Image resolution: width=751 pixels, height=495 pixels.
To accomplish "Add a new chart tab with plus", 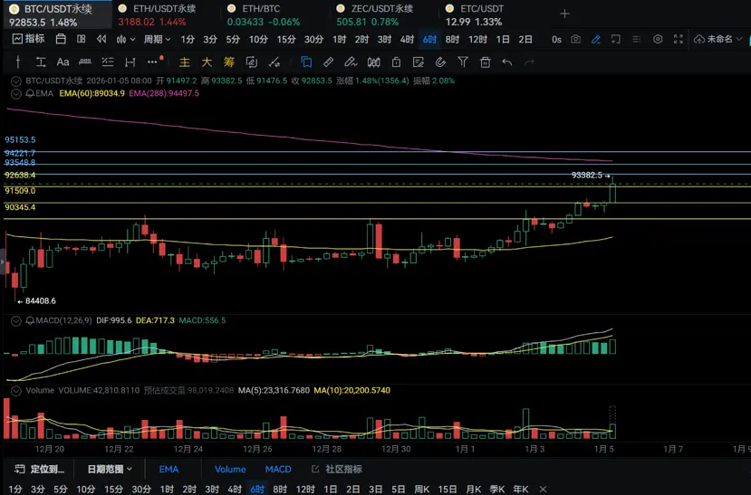I will coord(564,14).
